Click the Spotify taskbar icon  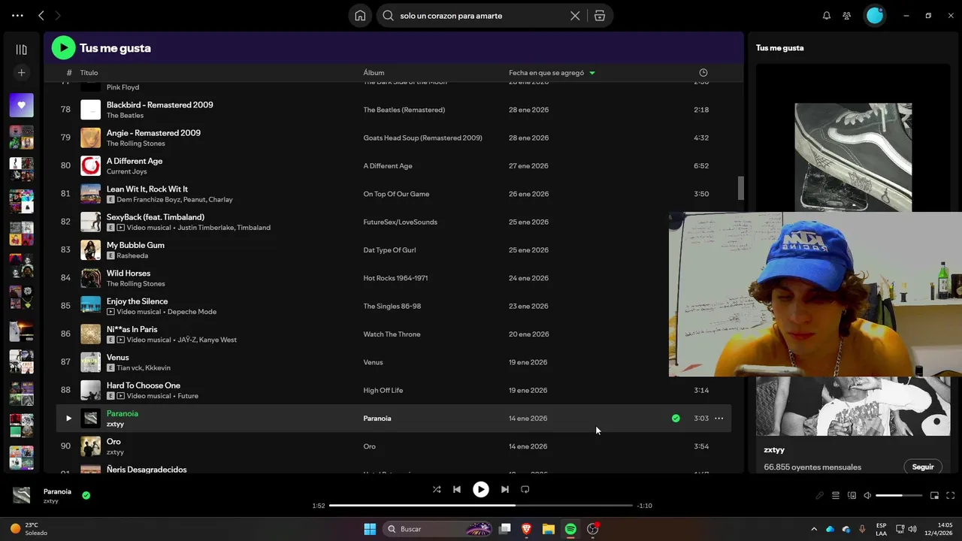(x=570, y=529)
